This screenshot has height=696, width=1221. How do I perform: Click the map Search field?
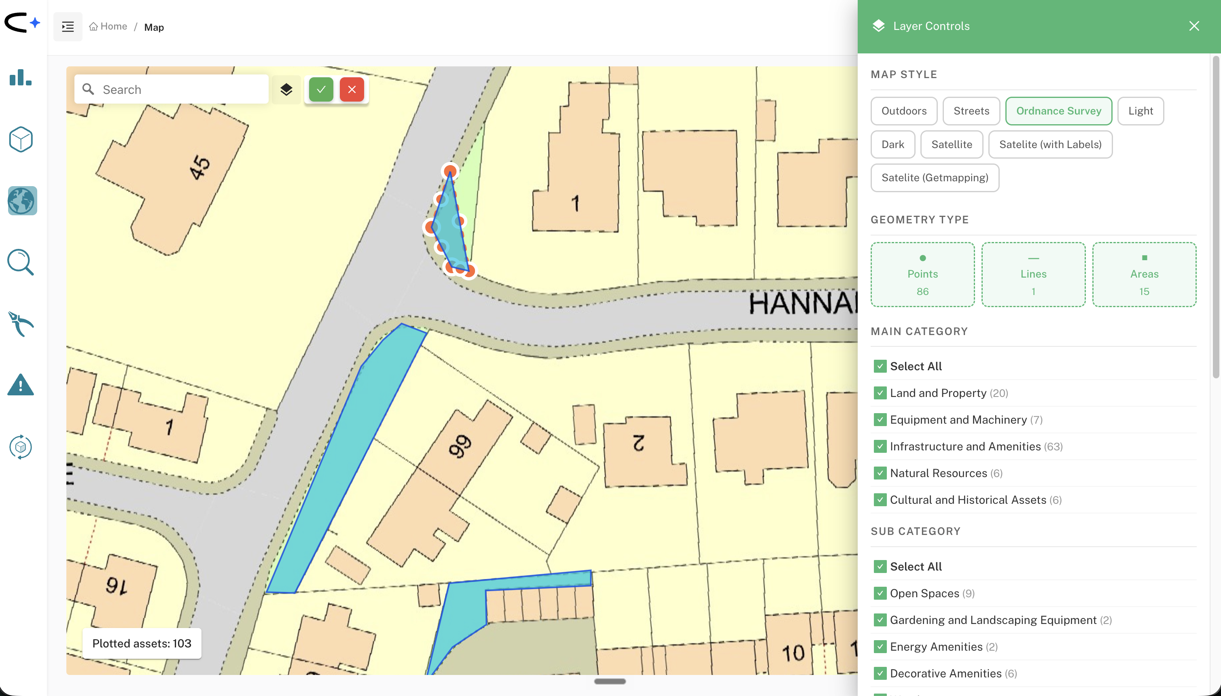[171, 89]
